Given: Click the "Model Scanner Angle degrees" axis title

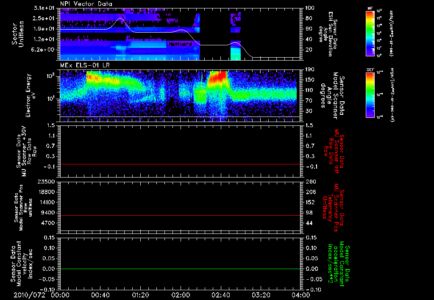Looking at the screenshot, I should coord(333,96).
